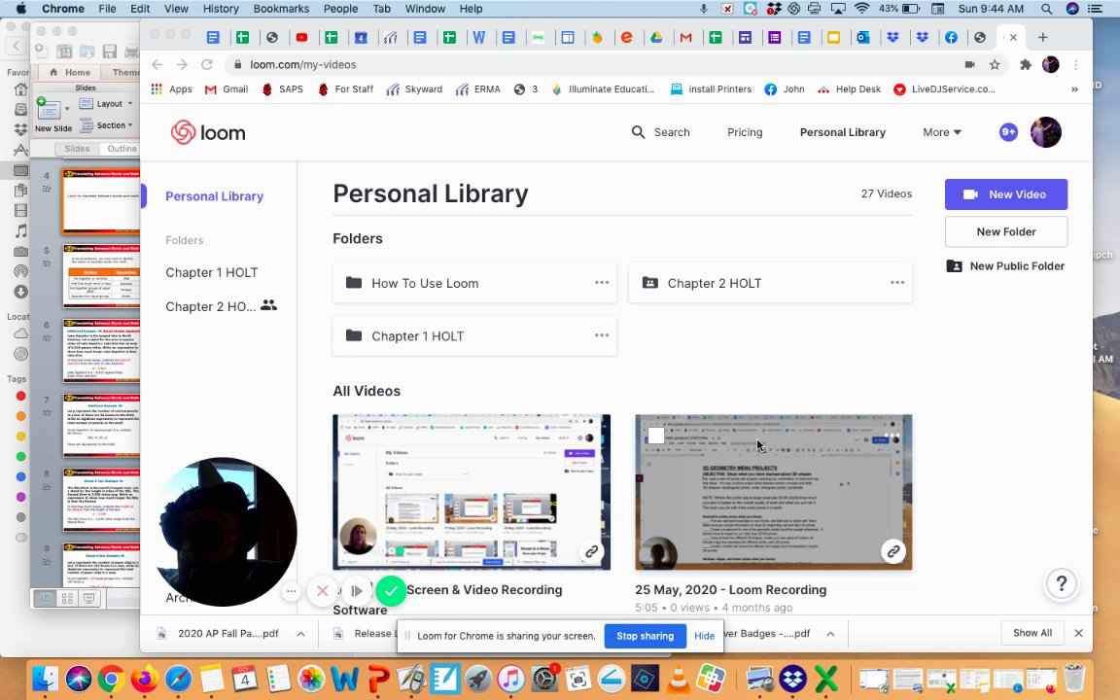This screenshot has width=1120, height=700.
Task: Switch to Outline tab in PowerPoint pane
Action: [x=122, y=149]
